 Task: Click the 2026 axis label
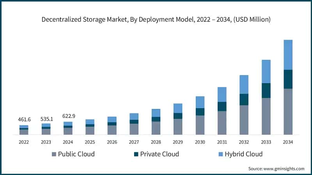coord(112,142)
